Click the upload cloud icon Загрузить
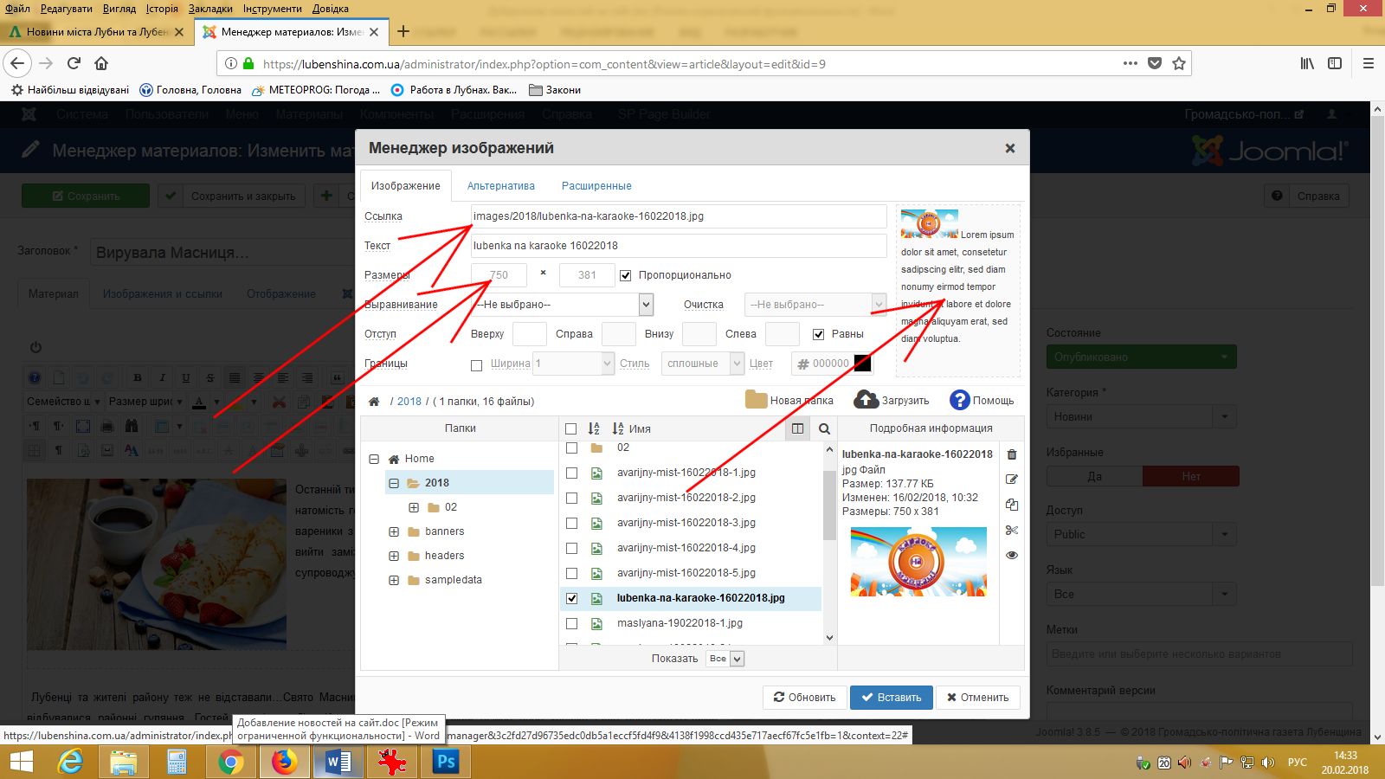 click(866, 399)
